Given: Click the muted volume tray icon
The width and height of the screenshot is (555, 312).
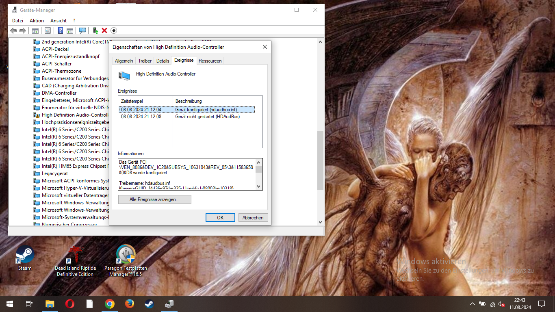Looking at the screenshot, I should pyautogui.click(x=502, y=304).
